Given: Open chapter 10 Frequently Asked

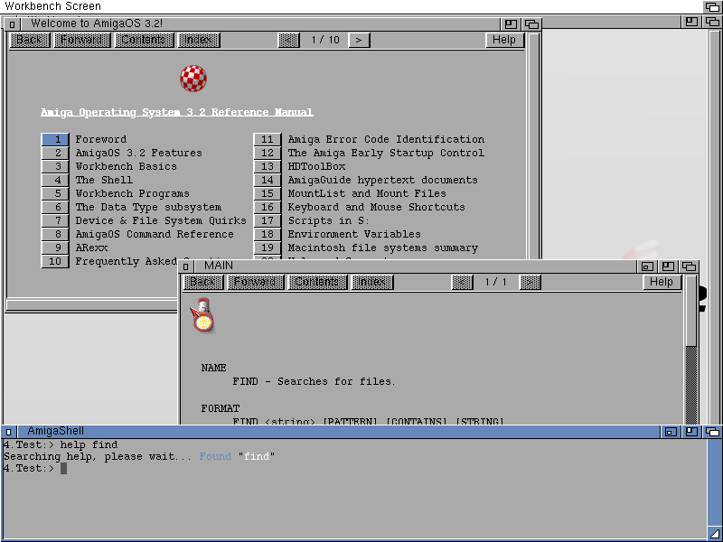Looking at the screenshot, I should click(55, 262).
